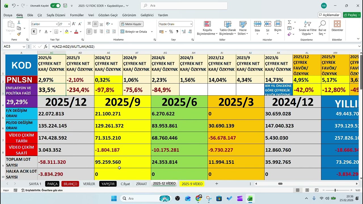363x204 pixels.
Task: Switch to Sayfa Düzeni tab
Action: (x=56, y=15)
